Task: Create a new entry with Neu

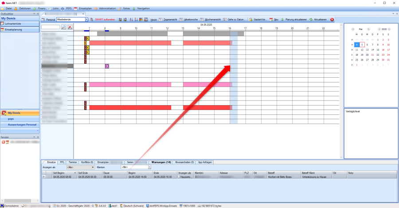Action: [x=274, y=19]
